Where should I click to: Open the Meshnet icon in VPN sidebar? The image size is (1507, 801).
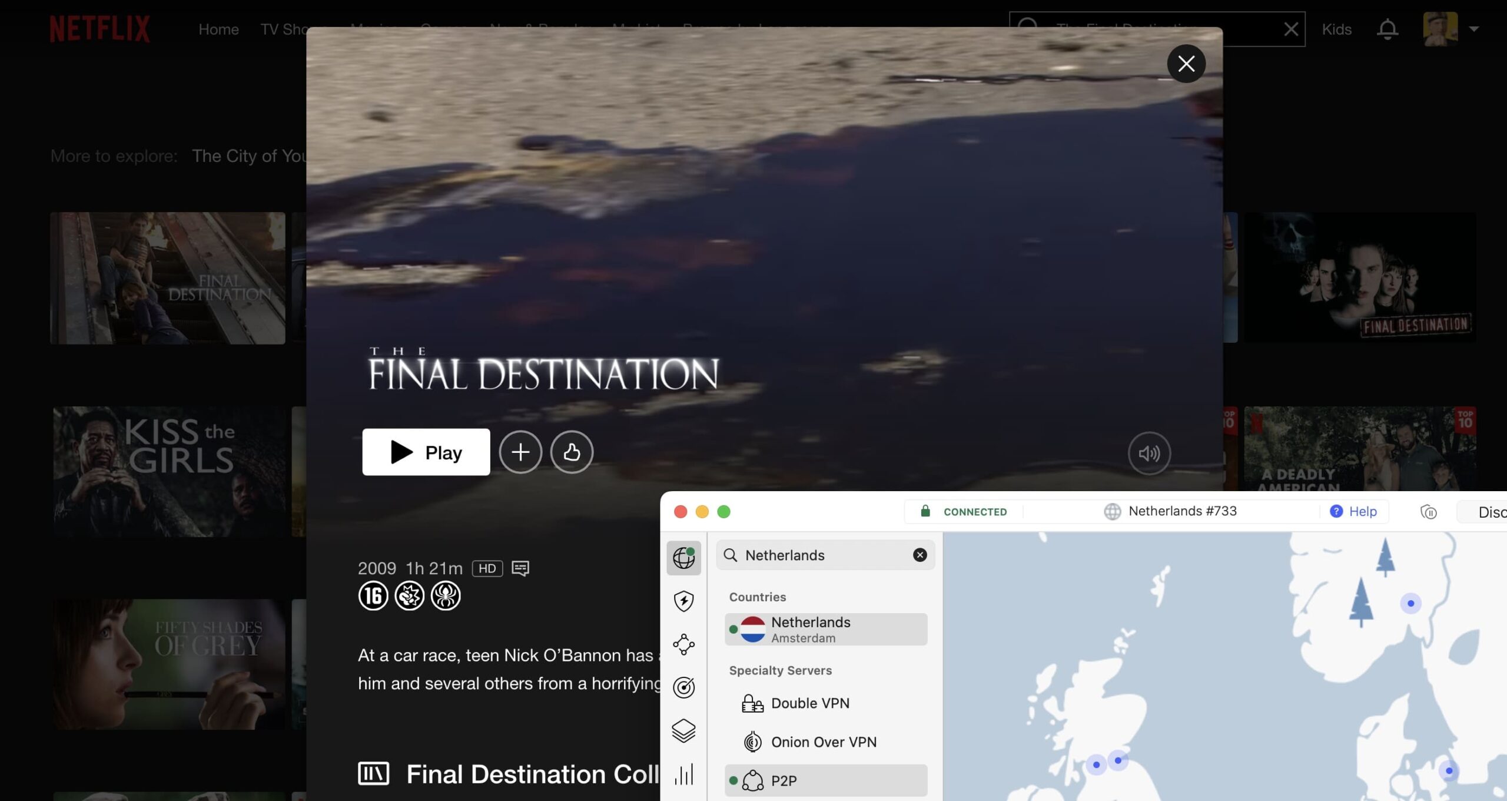[x=683, y=644]
